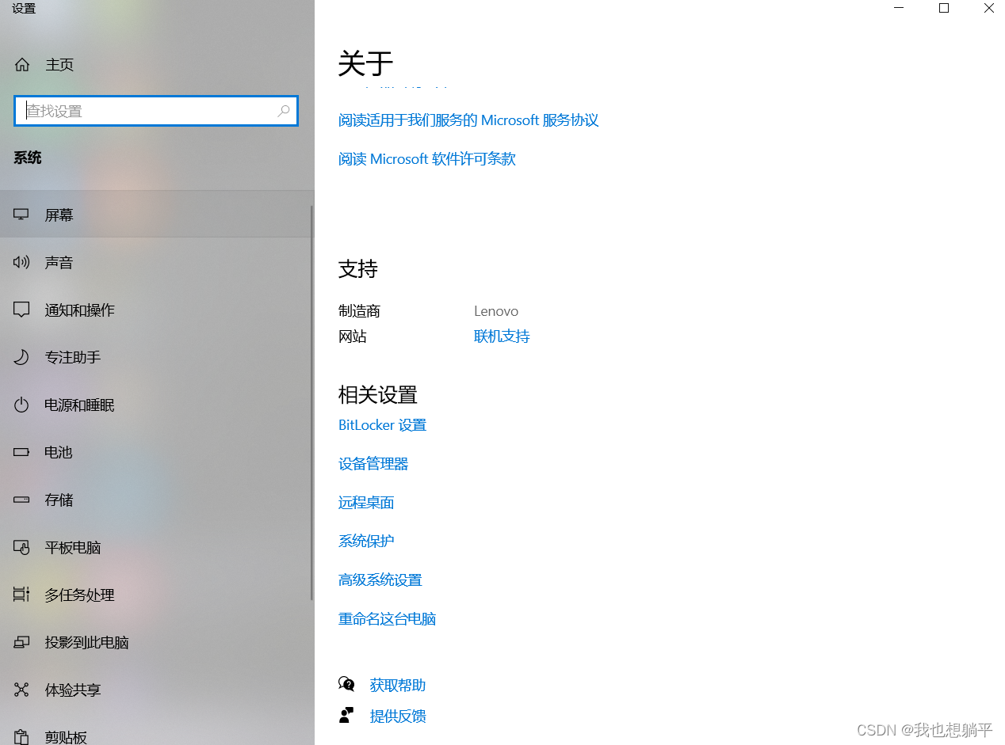Click the 电池 battery icon
The width and height of the screenshot is (1005, 745).
click(21, 452)
